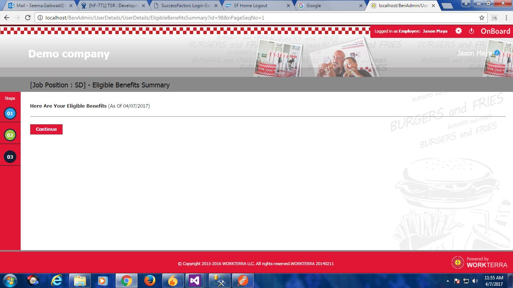Viewport: 513px width, 288px height.
Task: Show hidden system tray icons
Action: (x=448, y=281)
